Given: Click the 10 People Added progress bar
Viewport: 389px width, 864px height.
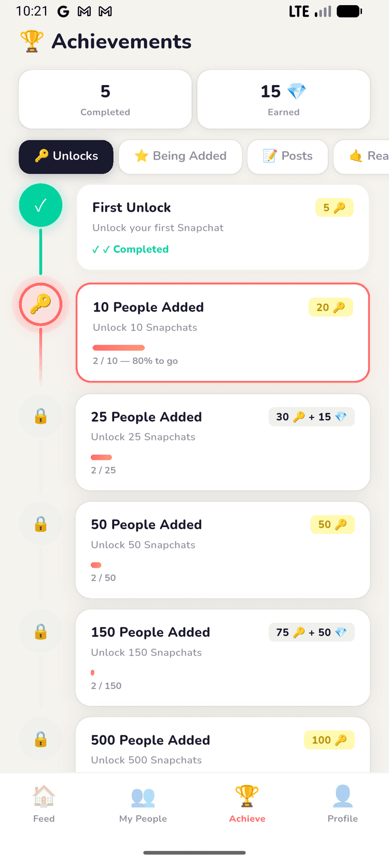Looking at the screenshot, I should tap(118, 347).
